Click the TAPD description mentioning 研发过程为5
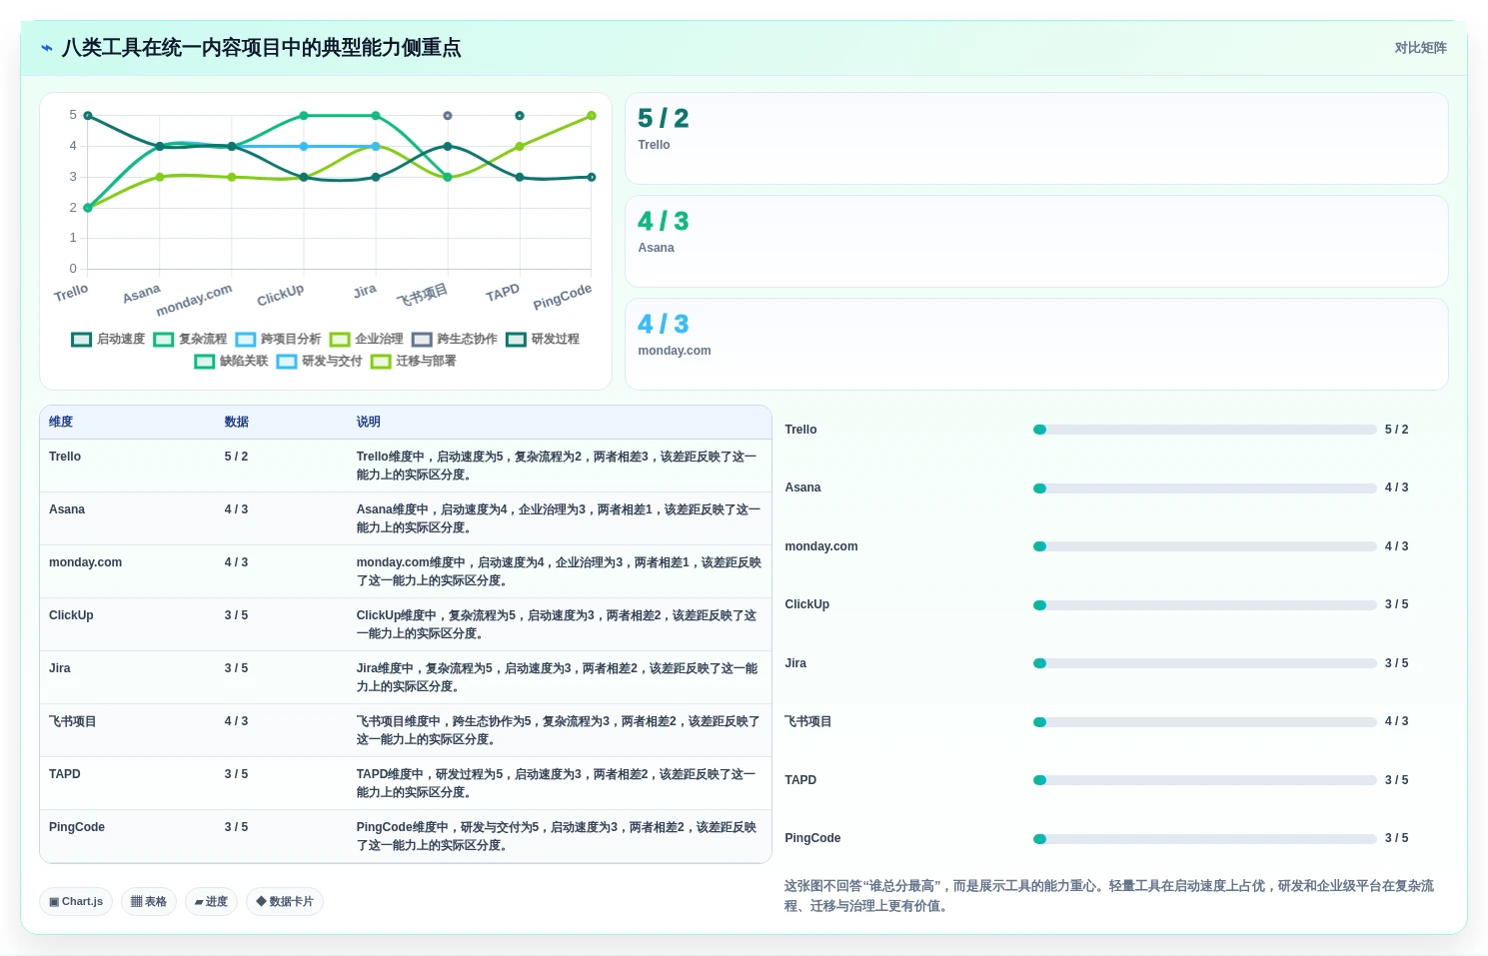This screenshot has width=1488, height=956. pos(558,783)
